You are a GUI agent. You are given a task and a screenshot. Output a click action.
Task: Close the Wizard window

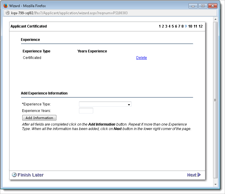pyautogui.click(x=214, y=6)
